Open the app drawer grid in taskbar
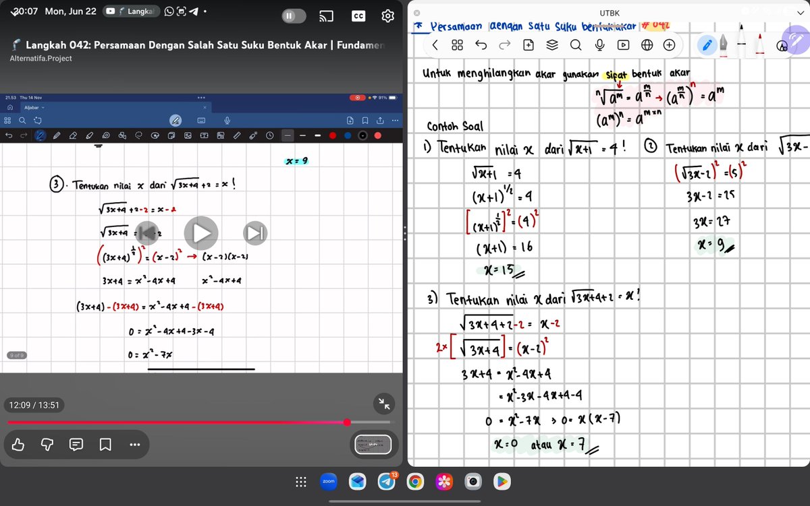 point(301,482)
